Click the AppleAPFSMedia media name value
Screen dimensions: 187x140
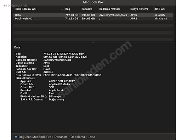coord(59,84)
